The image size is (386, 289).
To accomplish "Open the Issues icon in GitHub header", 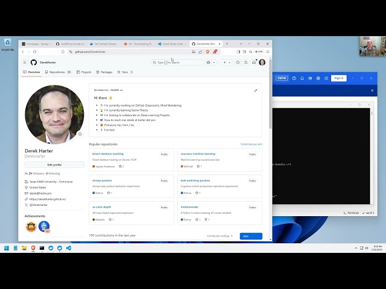I will 238,63.
